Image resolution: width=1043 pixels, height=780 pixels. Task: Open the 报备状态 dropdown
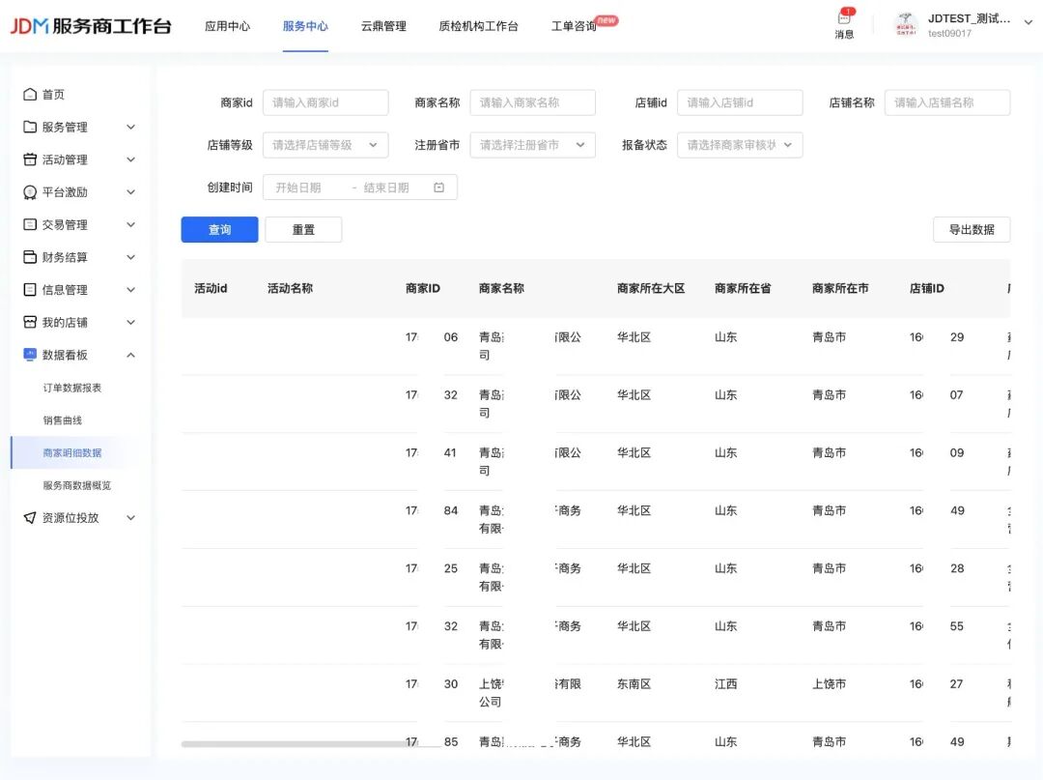tap(739, 145)
